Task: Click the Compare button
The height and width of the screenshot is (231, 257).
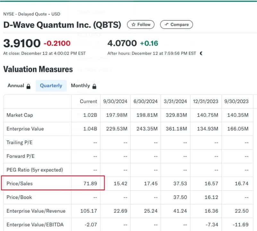Action: coord(176,25)
